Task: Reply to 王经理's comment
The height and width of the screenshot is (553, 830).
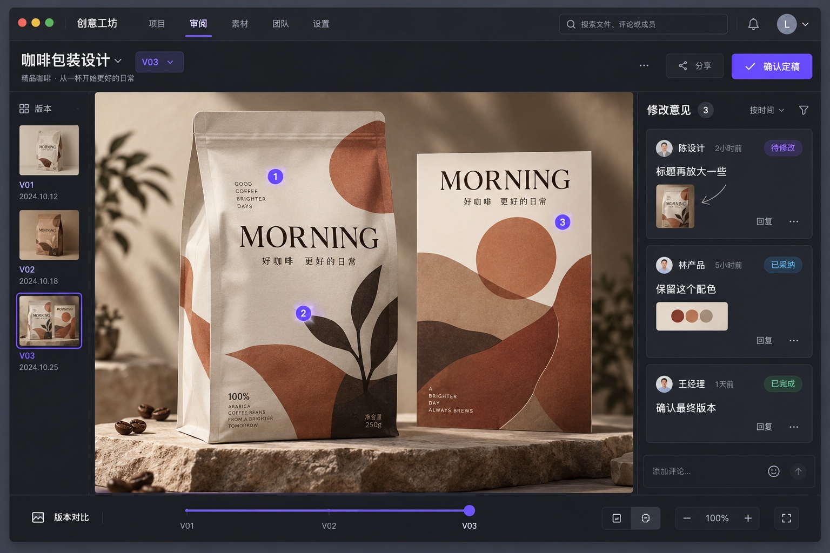Action: click(x=764, y=427)
